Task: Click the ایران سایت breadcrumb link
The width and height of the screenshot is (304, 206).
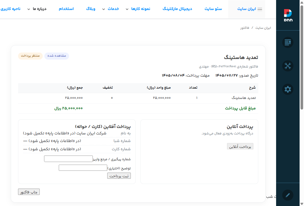Action: pos(263,28)
